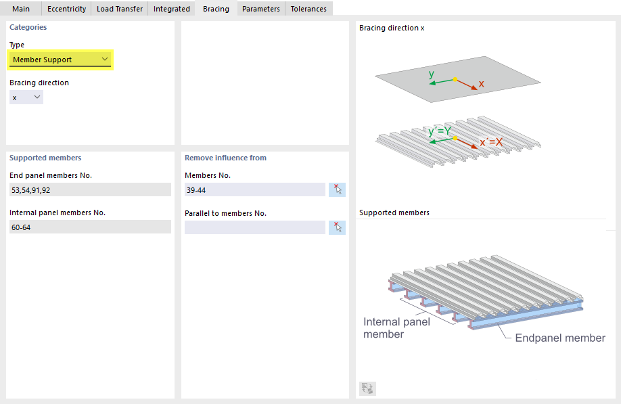The height and width of the screenshot is (404, 621).
Task: Click the image toggle icon below the Supported members graphic
Action: pyautogui.click(x=367, y=388)
